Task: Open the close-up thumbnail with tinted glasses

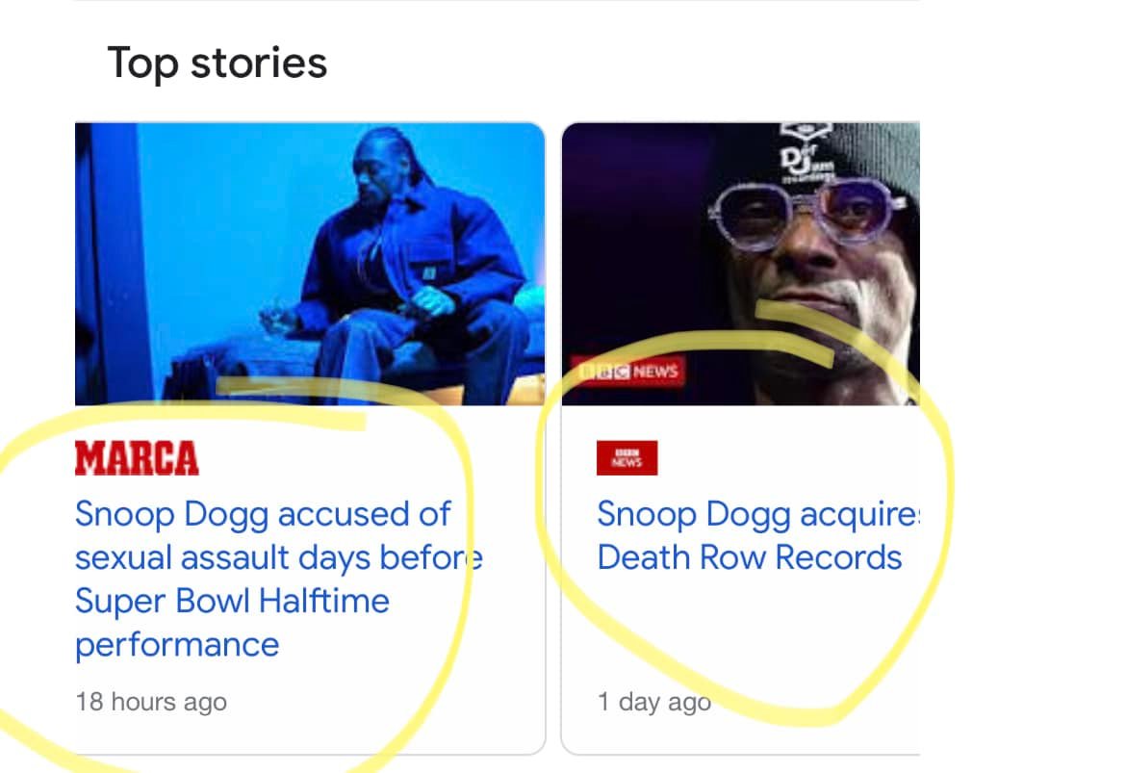Action: click(740, 263)
